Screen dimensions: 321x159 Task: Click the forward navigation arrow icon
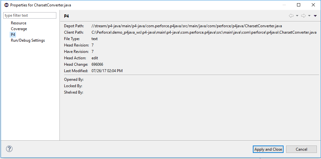click(x=303, y=16)
